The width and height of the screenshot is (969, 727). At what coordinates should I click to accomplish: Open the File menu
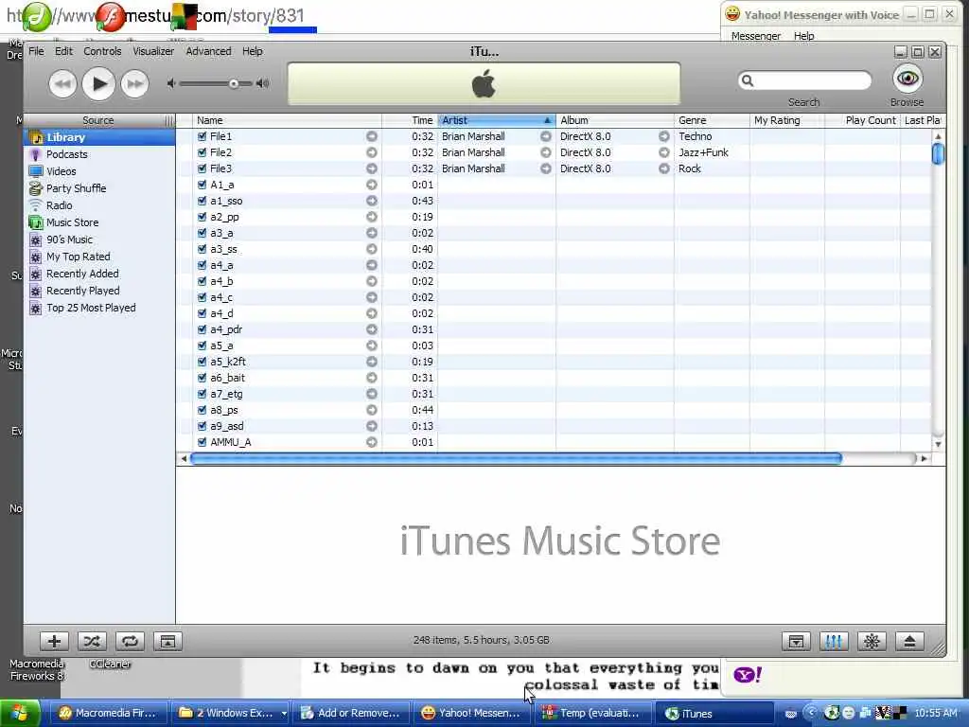click(x=37, y=51)
